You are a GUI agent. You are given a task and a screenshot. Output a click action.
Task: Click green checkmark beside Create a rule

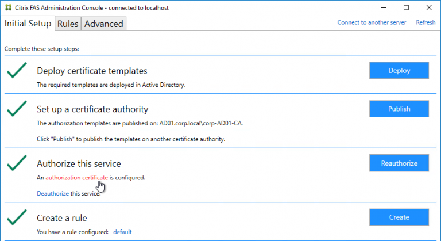click(18, 217)
